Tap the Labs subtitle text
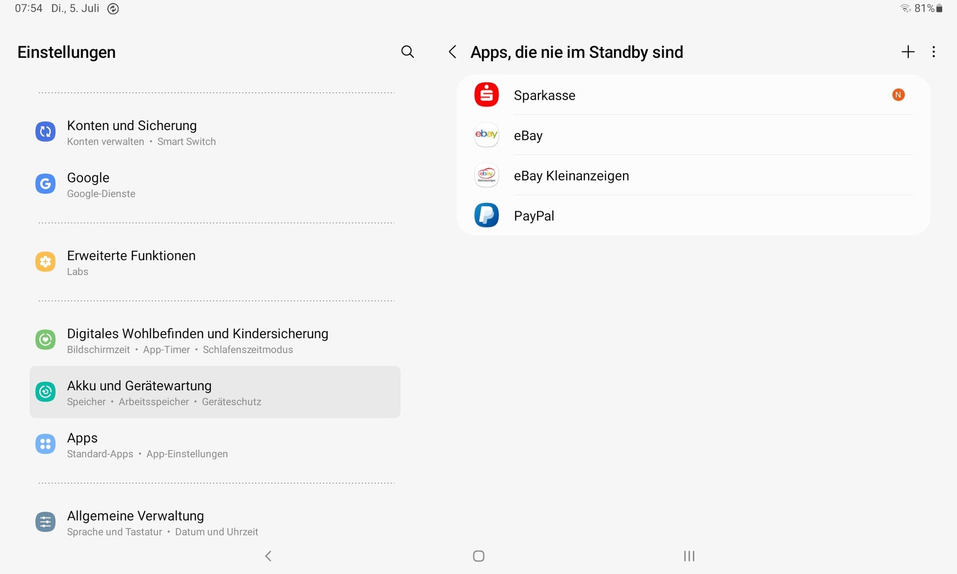 click(x=78, y=272)
